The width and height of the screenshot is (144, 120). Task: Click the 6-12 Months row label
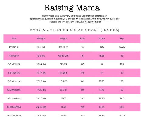[x=14, y=90]
